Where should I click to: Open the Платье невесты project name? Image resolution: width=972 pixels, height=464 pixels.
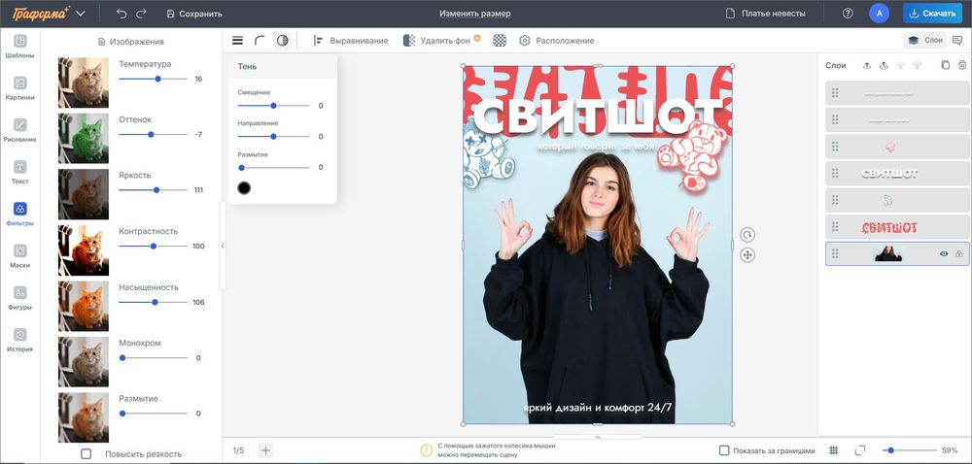pos(766,13)
